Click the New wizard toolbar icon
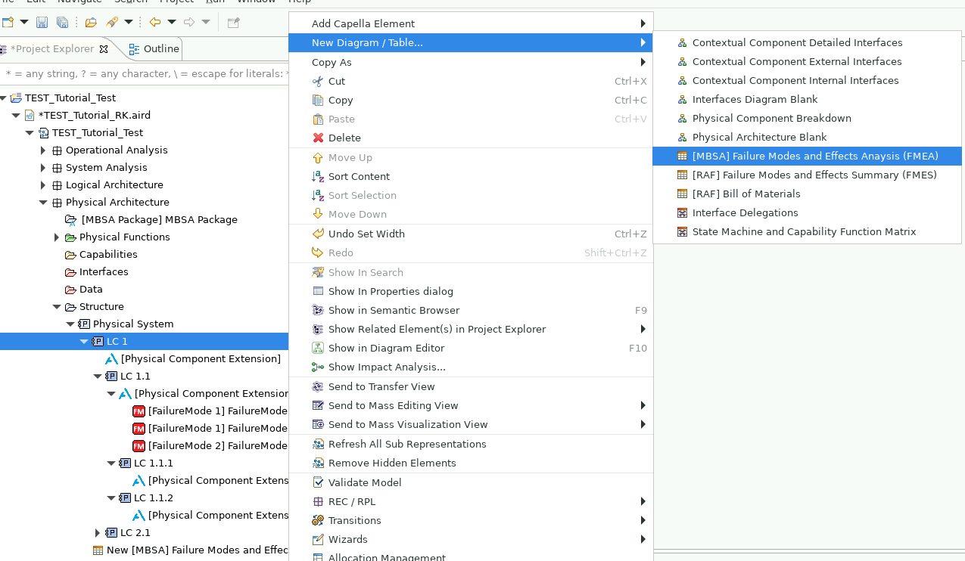 point(8,22)
